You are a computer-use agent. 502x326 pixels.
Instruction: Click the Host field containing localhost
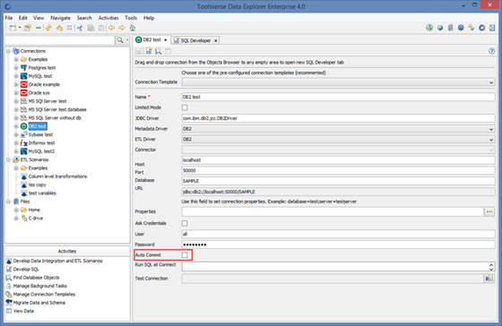point(339,160)
